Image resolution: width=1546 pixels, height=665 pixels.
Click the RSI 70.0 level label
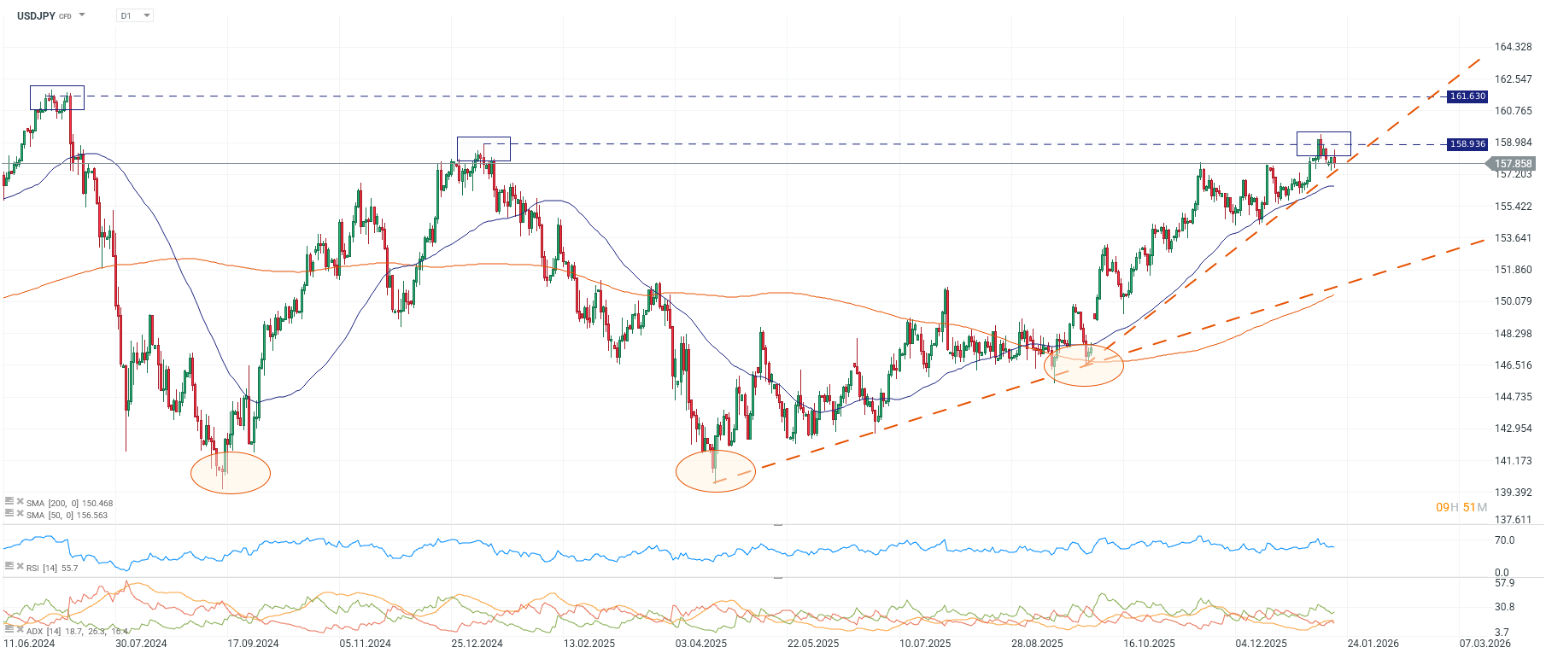[1504, 540]
